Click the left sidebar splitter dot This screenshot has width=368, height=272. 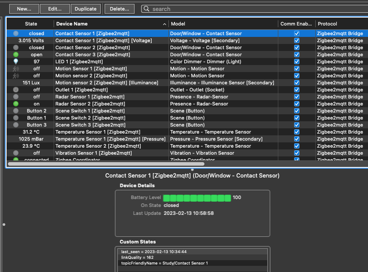tap(4, 225)
